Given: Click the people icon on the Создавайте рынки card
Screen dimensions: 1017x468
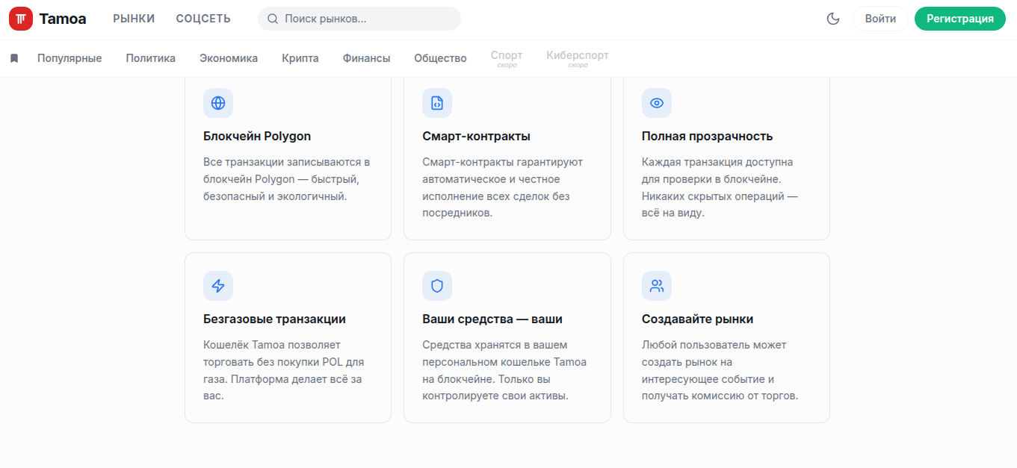Looking at the screenshot, I should coord(656,286).
